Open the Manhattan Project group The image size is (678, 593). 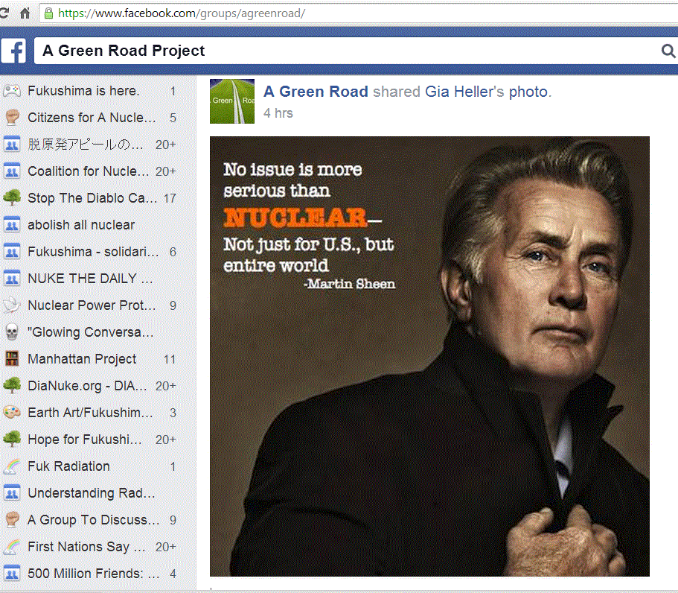pyautogui.click(x=82, y=359)
